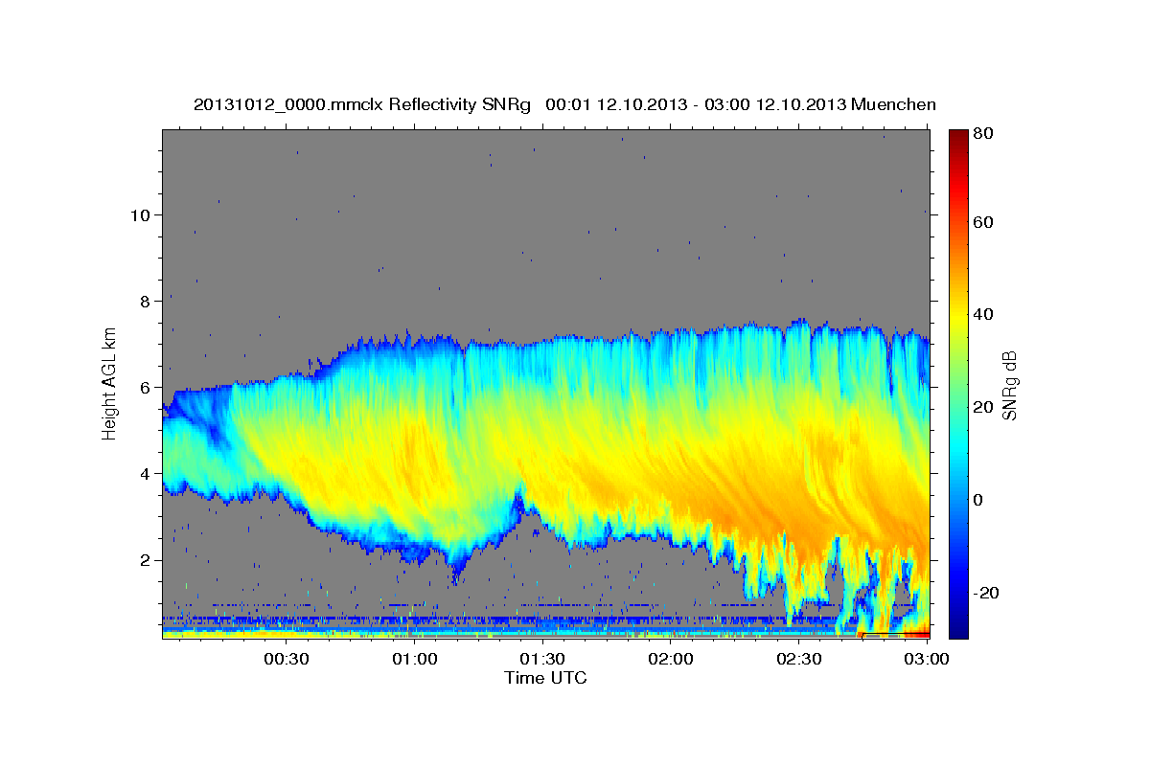The height and width of the screenshot is (766, 1150).
Task: Click the height axis label '8'
Action: click(144, 301)
